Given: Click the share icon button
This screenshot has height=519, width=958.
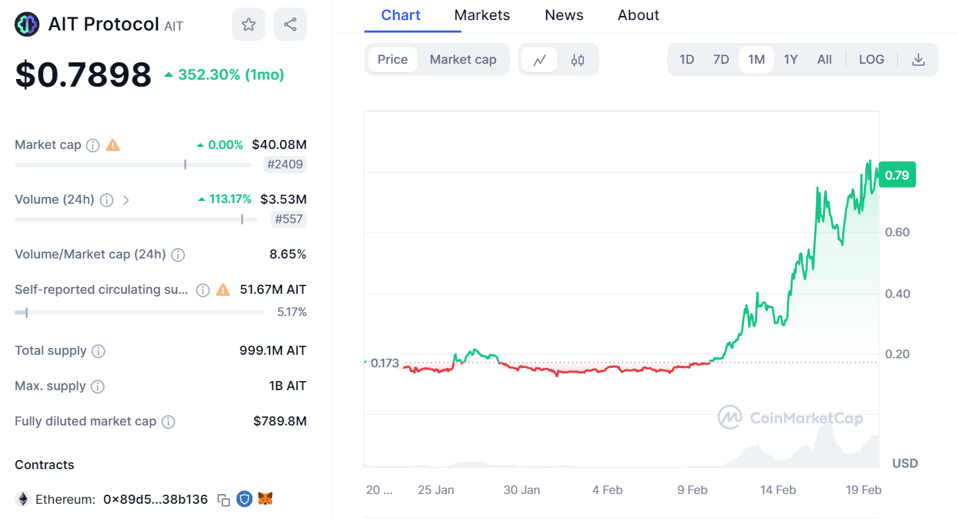Looking at the screenshot, I should click(x=290, y=25).
